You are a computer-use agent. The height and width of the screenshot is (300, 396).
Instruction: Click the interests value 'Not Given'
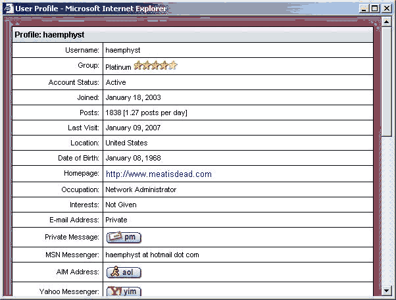121,205
